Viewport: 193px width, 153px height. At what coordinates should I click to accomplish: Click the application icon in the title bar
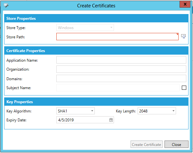(x=6, y=6)
